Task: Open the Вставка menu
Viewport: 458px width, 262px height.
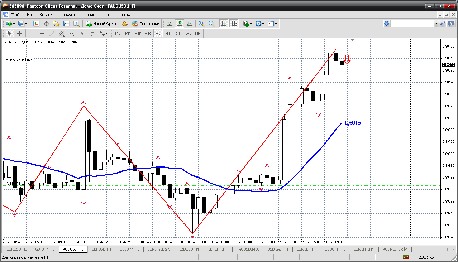Action: [x=47, y=15]
